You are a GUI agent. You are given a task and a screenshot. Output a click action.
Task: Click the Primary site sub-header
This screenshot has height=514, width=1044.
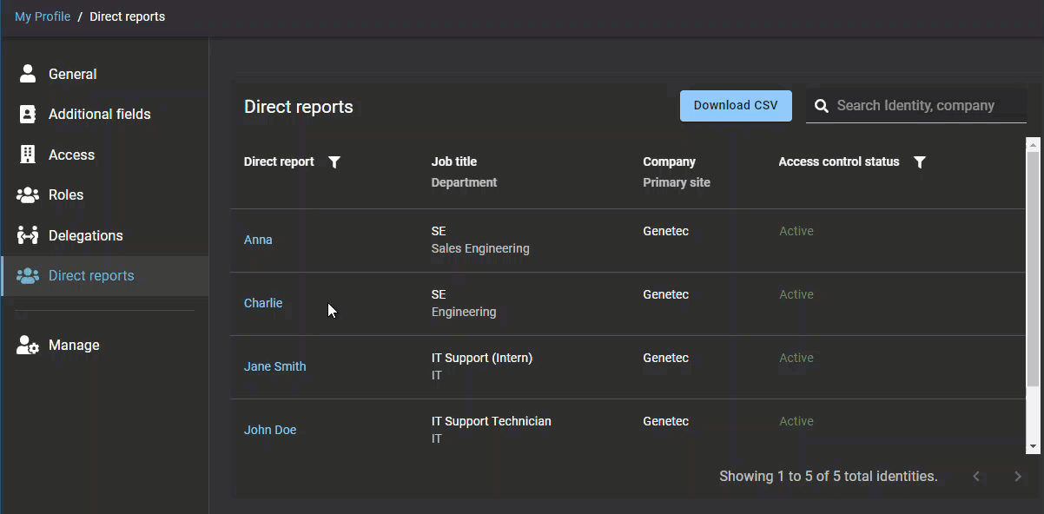click(x=677, y=182)
